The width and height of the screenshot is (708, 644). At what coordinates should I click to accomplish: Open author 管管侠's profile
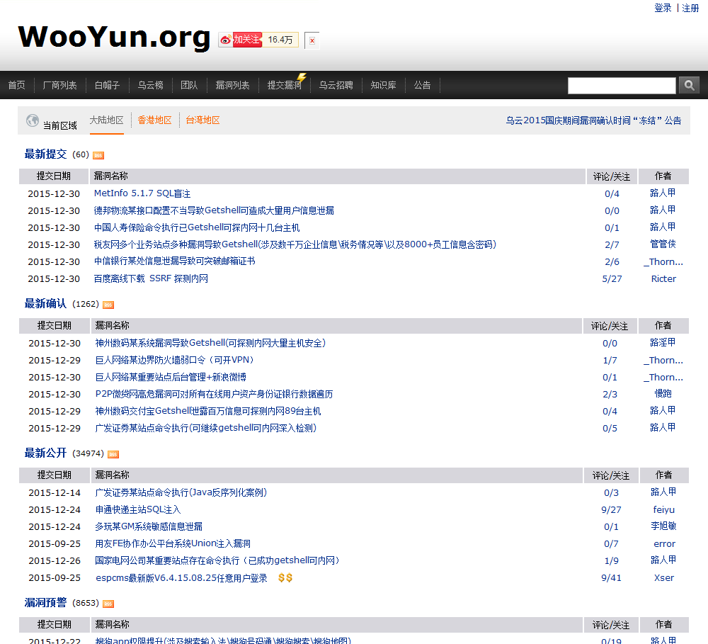[x=663, y=244]
